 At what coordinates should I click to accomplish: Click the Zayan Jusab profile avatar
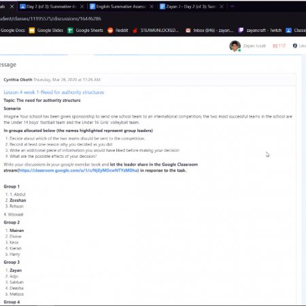pos(235,46)
